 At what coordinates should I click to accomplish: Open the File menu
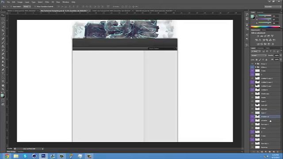tap(8, 2)
